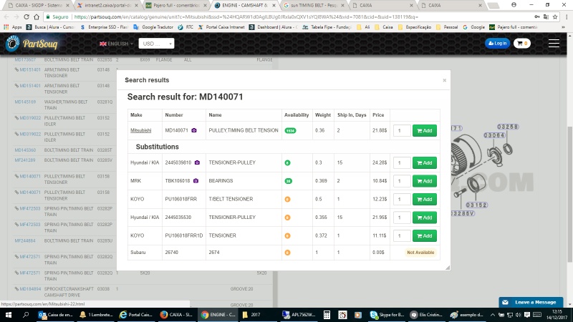Screen dimensions: 573x322
Task: Click quantity field for MD140071 row
Action: (x=402, y=131)
